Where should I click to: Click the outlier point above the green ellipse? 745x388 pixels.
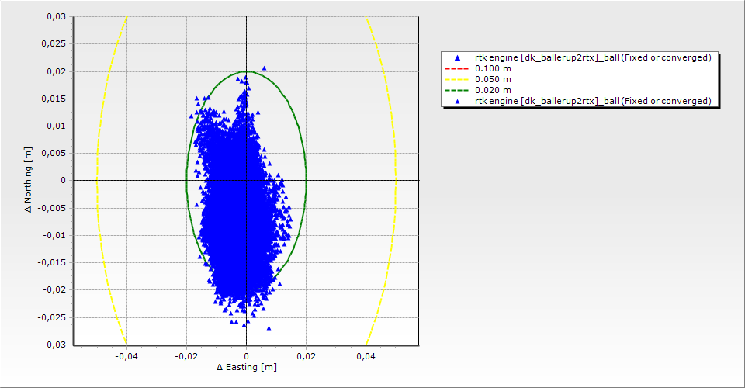tap(264, 68)
